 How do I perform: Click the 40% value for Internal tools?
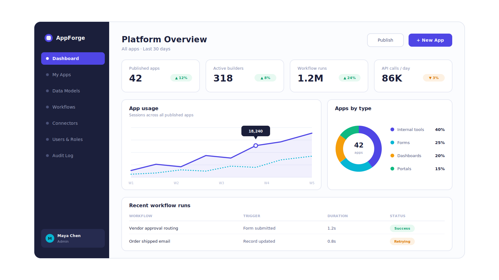[440, 129]
